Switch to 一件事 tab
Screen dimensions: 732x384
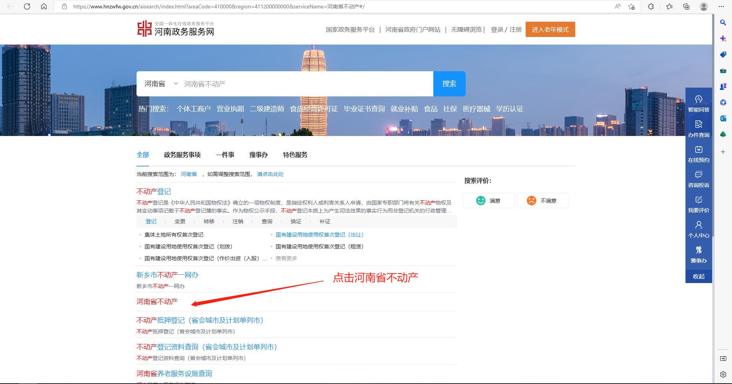225,155
